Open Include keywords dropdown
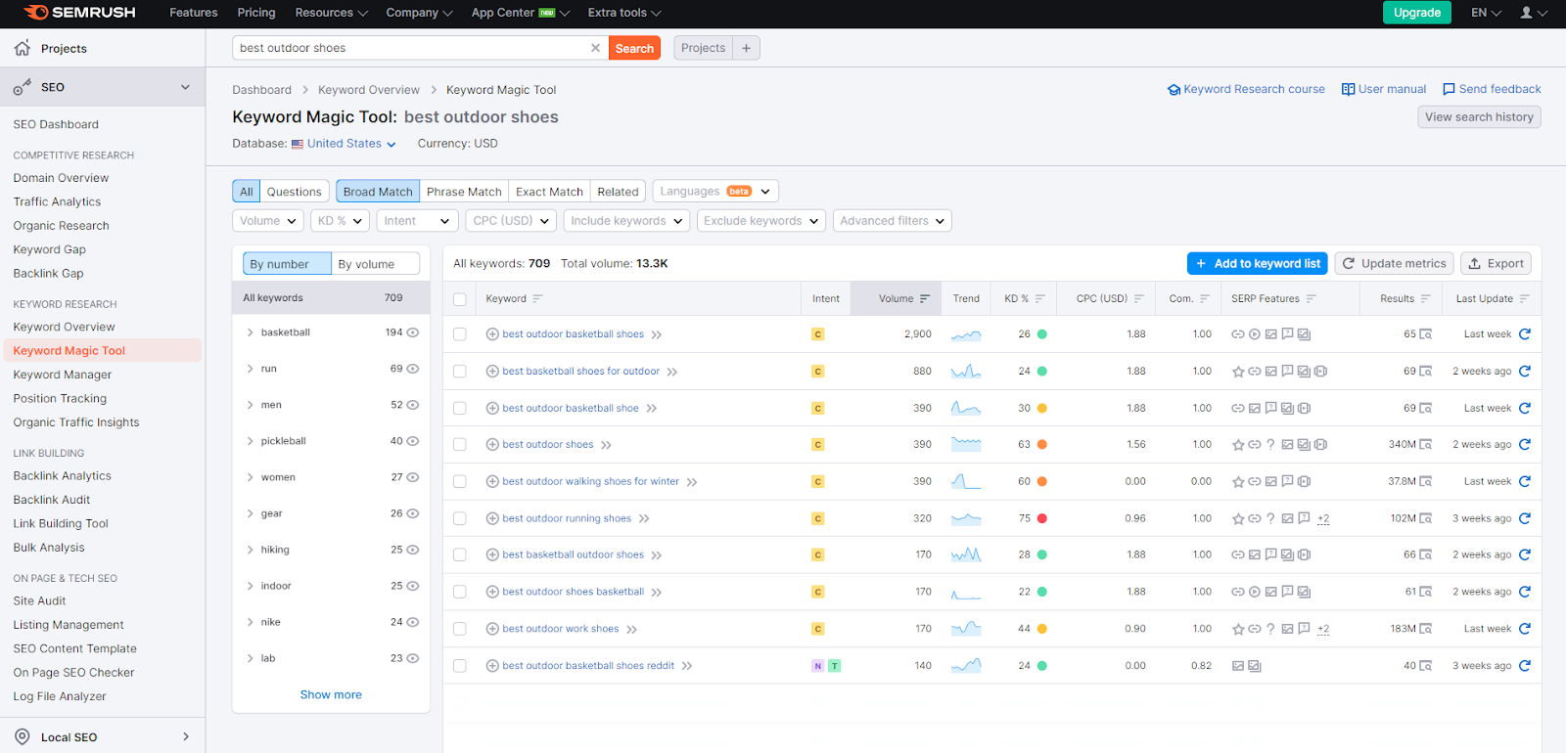Screen dimensions: 1566x753 point(626,221)
